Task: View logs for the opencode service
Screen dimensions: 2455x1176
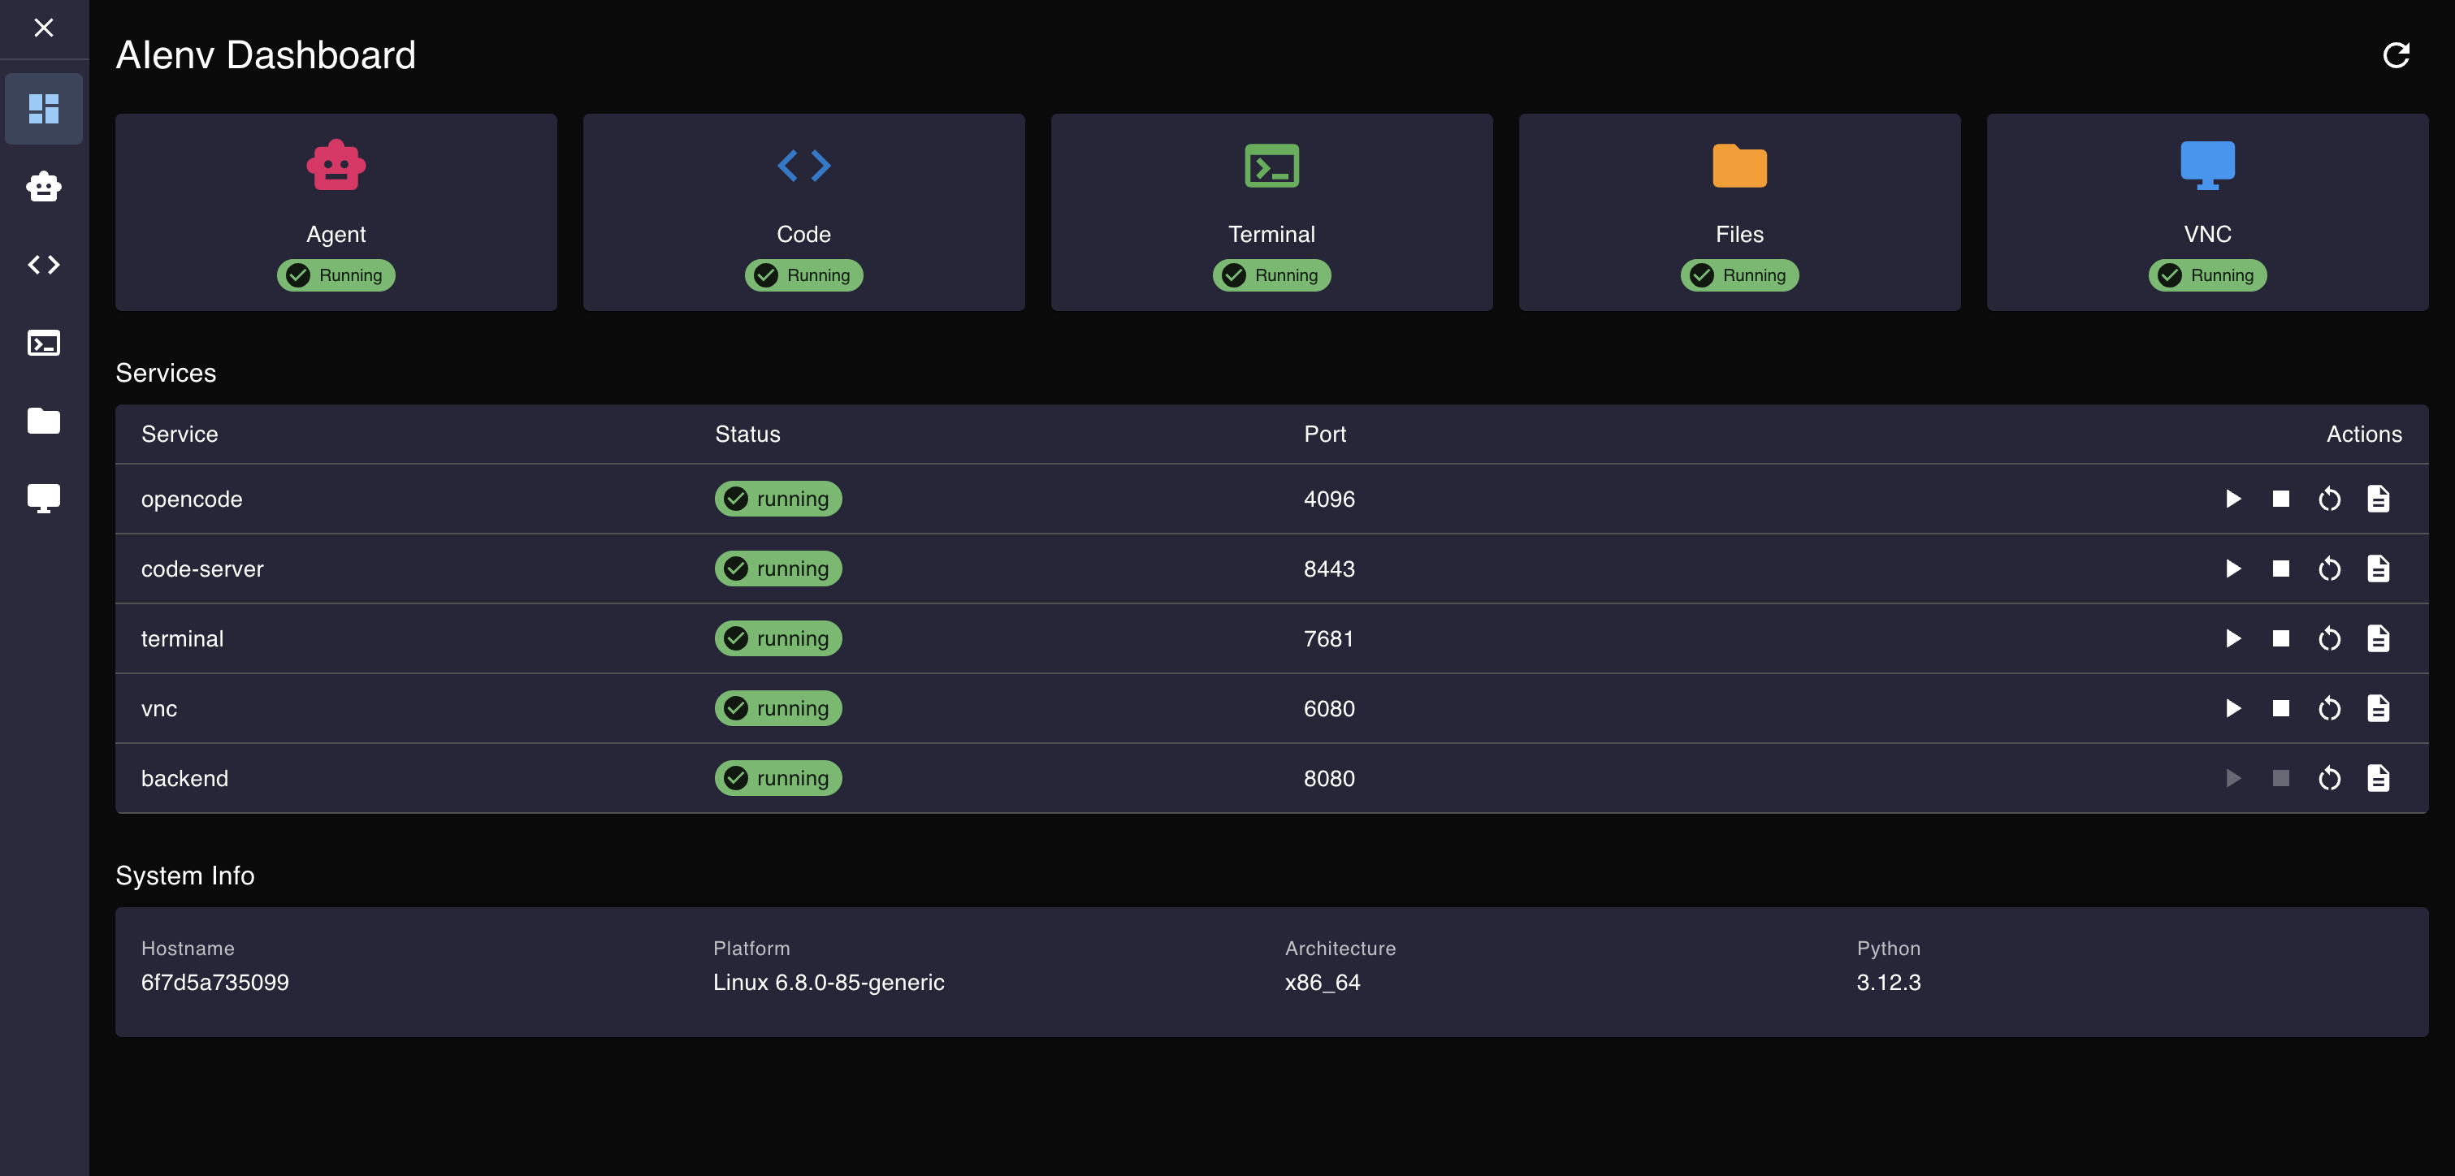Action: [x=2378, y=499]
